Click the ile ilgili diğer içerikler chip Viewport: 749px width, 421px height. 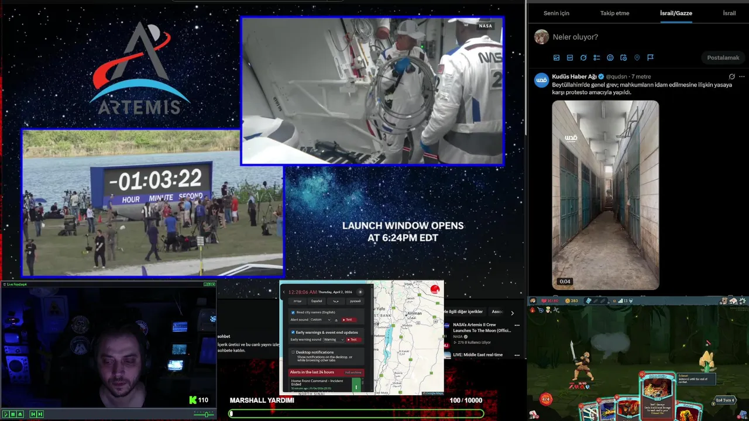465,312
